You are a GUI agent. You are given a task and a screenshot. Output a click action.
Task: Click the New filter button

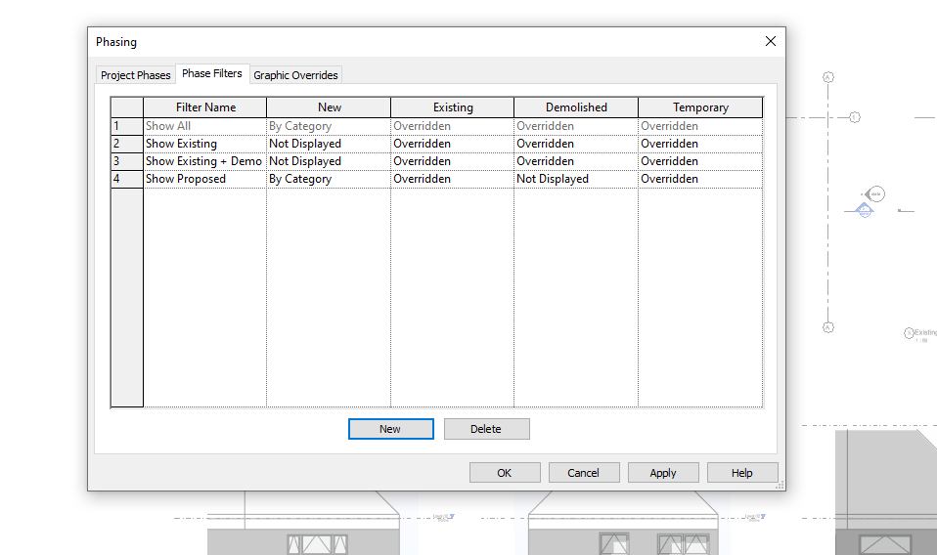tap(391, 429)
